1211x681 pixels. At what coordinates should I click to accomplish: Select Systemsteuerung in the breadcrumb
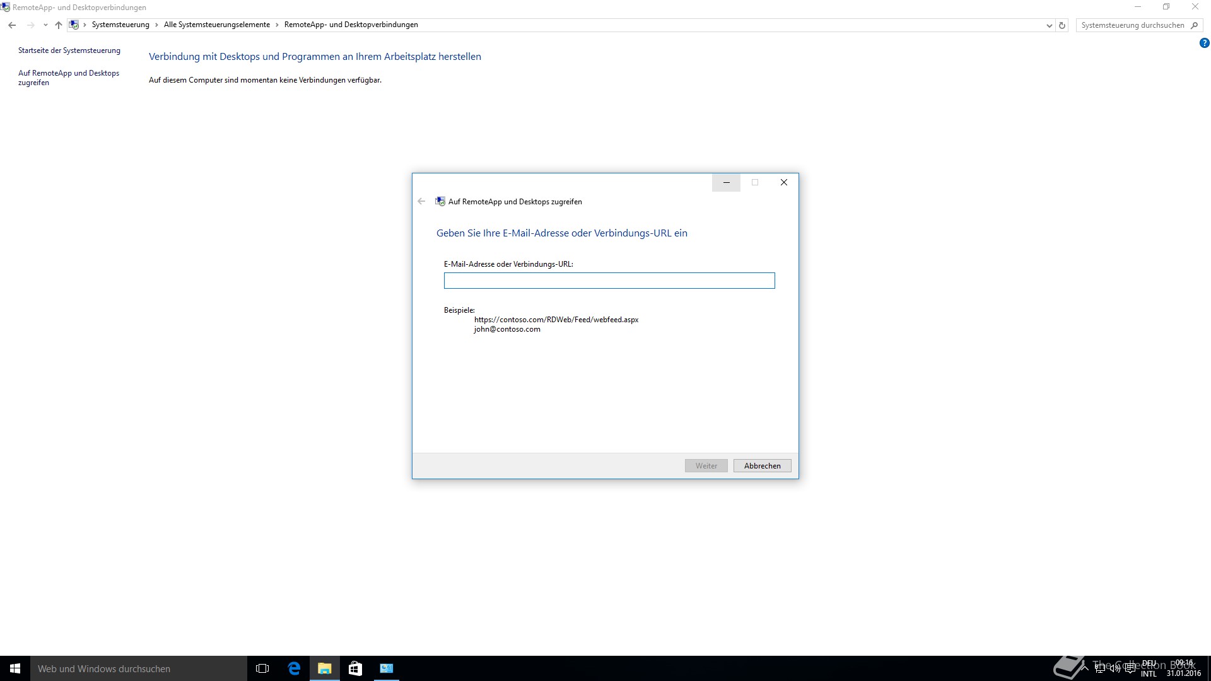click(x=120, y=25)
